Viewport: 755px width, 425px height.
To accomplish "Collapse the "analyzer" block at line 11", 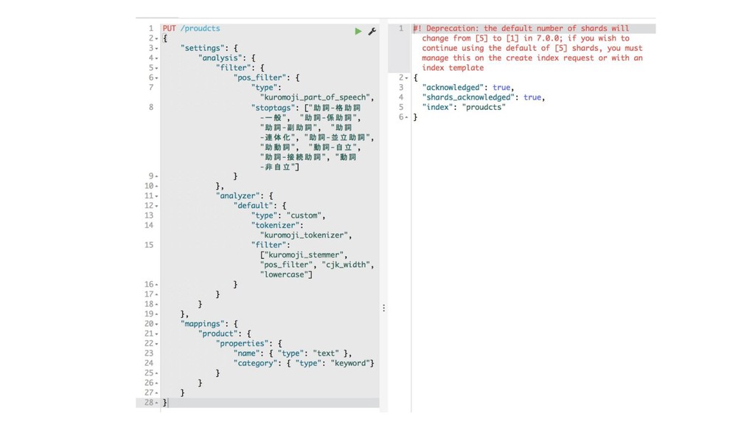I will click(x=157, y=196).
